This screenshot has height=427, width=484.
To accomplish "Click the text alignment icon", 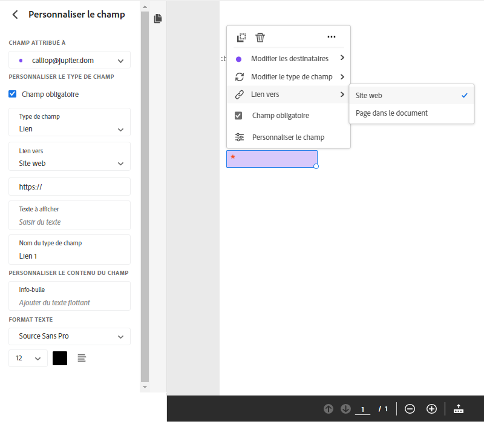I will (x=82, y=359).
